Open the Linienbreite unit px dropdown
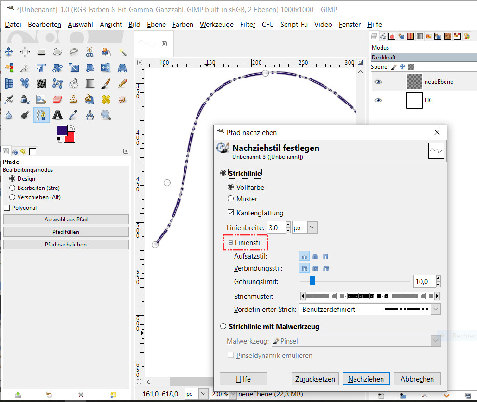 pyautogui.click(x=312, y=228)
